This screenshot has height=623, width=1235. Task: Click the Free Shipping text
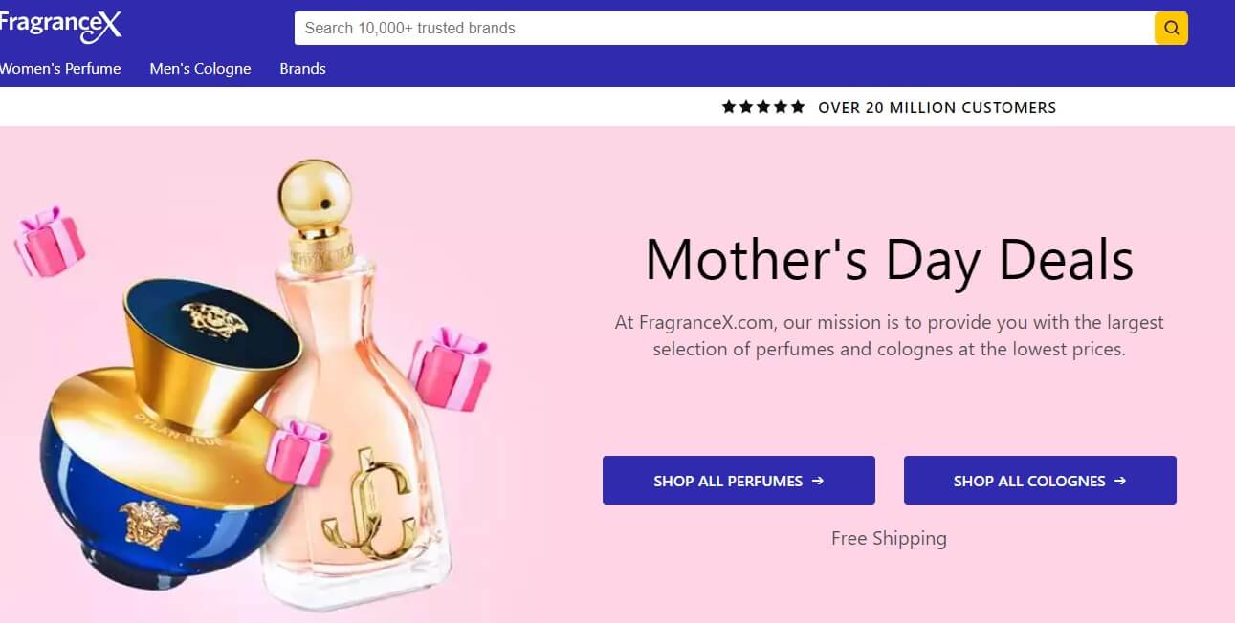(x=889, y=538)
